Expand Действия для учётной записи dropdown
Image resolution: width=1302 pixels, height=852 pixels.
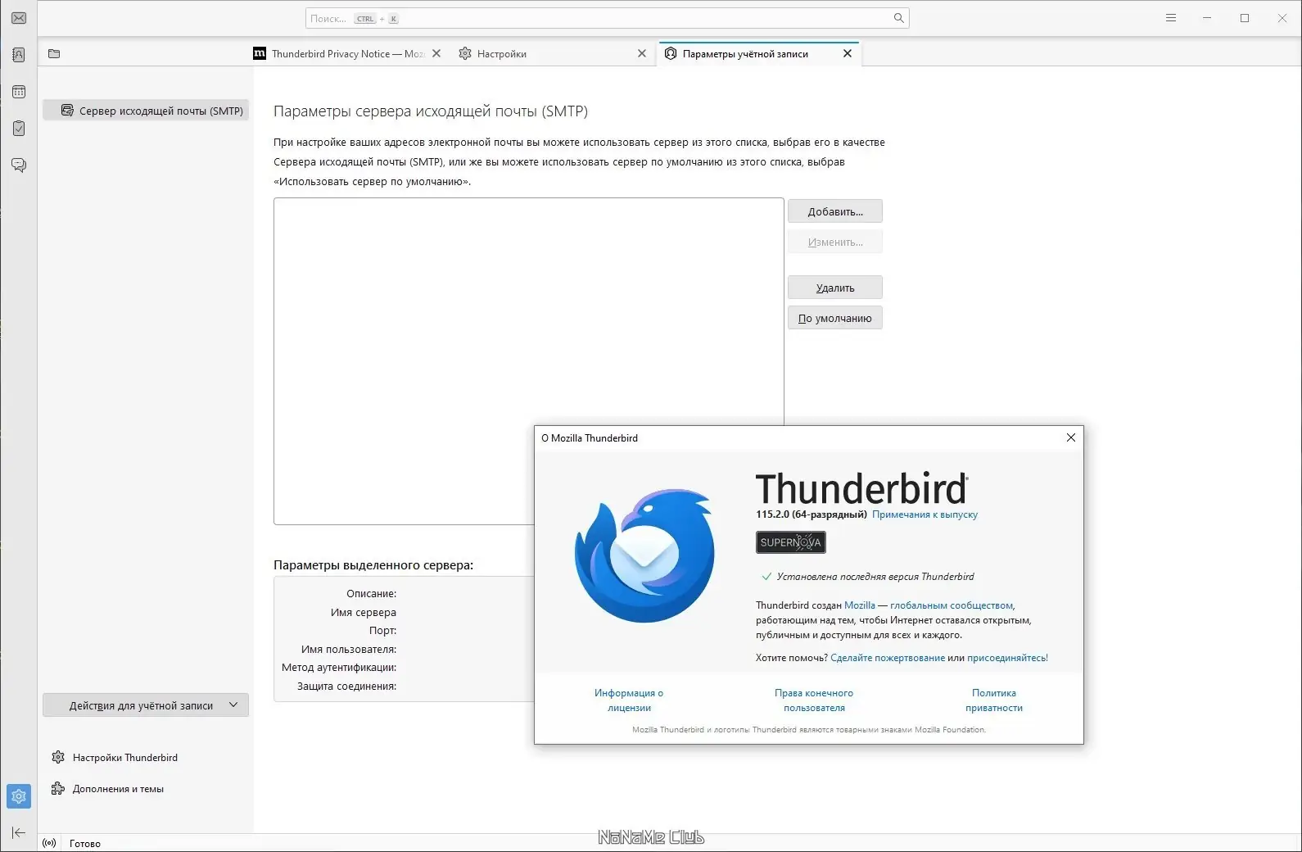click(x=146, y=705)
